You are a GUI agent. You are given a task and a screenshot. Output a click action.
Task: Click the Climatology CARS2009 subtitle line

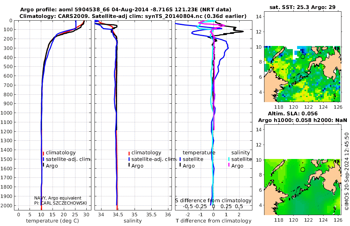click(133, 16)
